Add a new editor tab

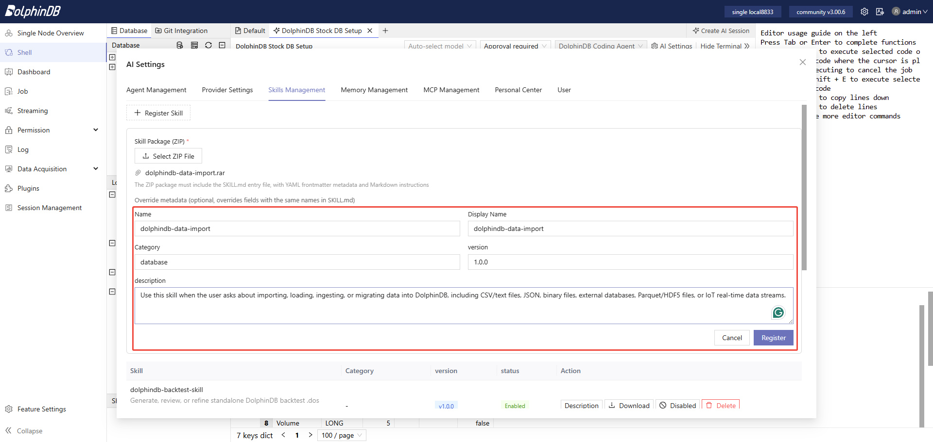[x=385, y=31]
